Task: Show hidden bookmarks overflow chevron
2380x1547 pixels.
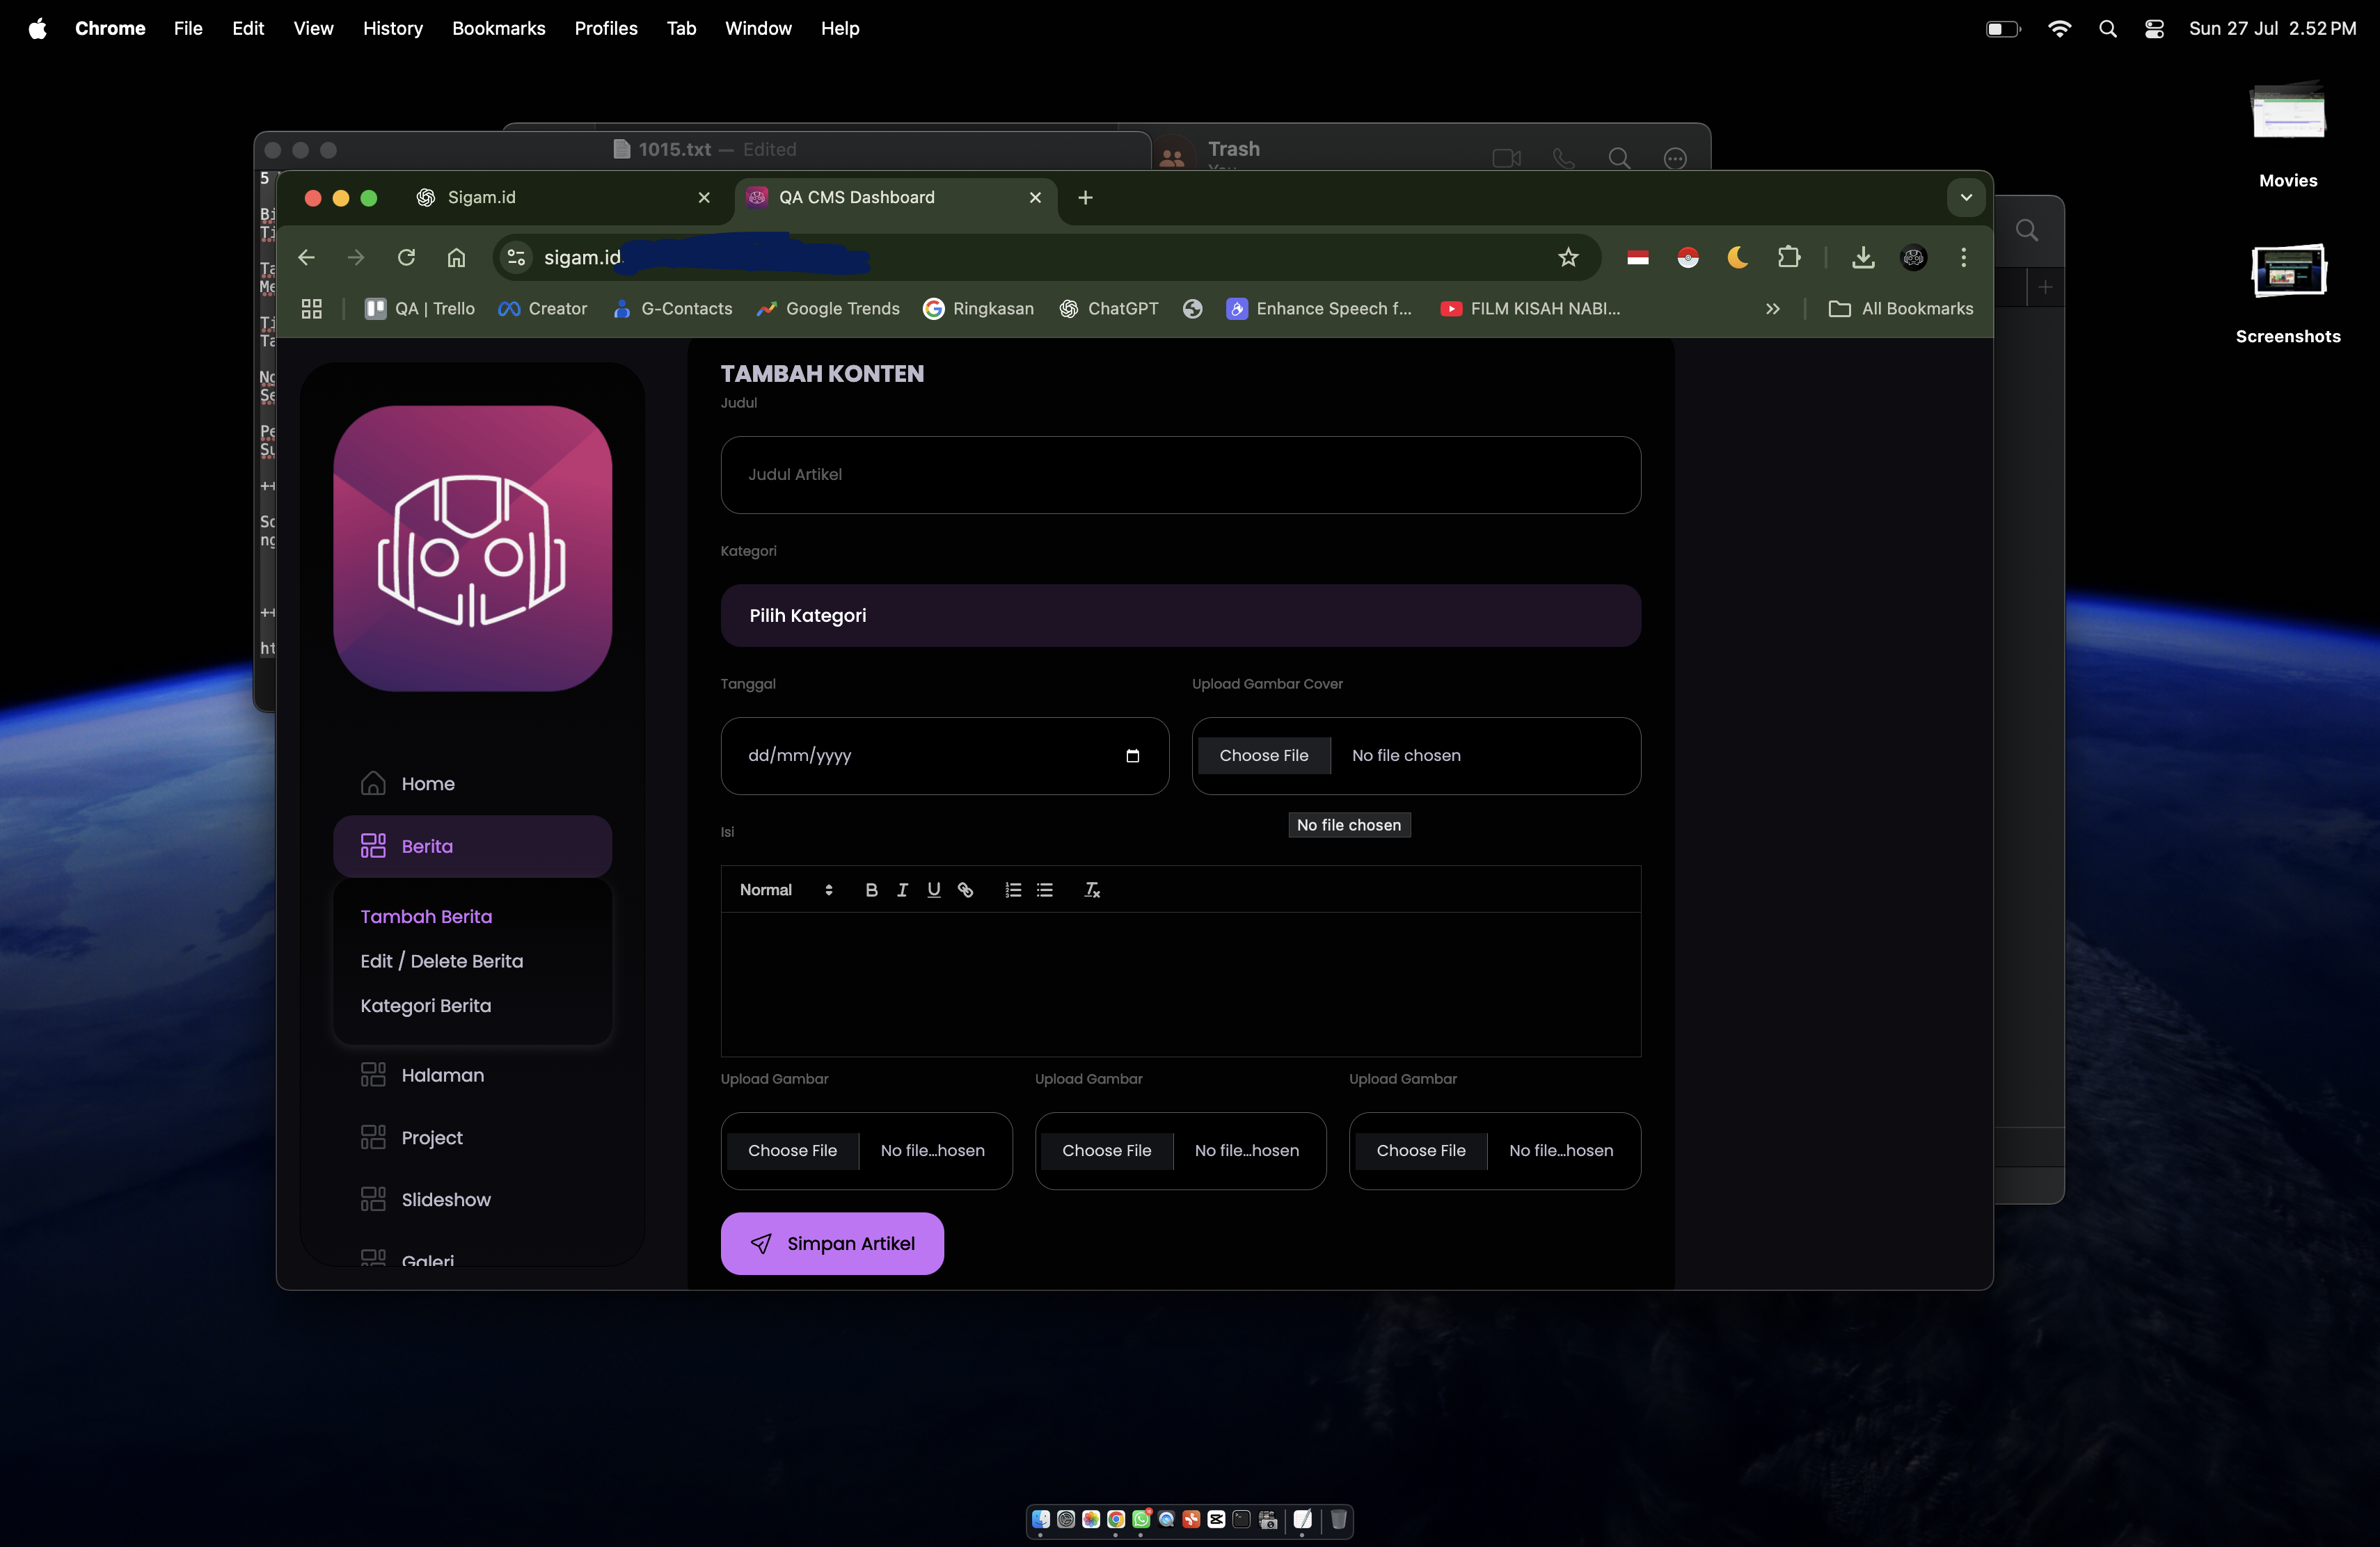Action: pyautogui.click(x=1772, y=309)
